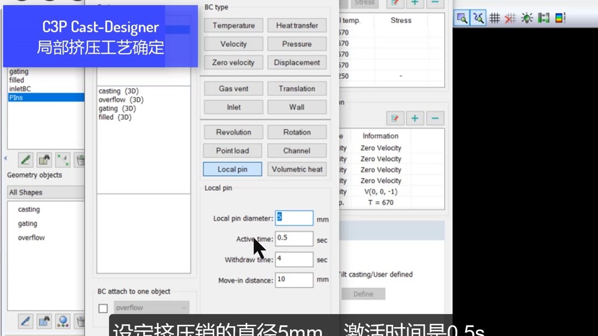
Task: Open the color scale legend icon
Action: (x=560, y=17)
